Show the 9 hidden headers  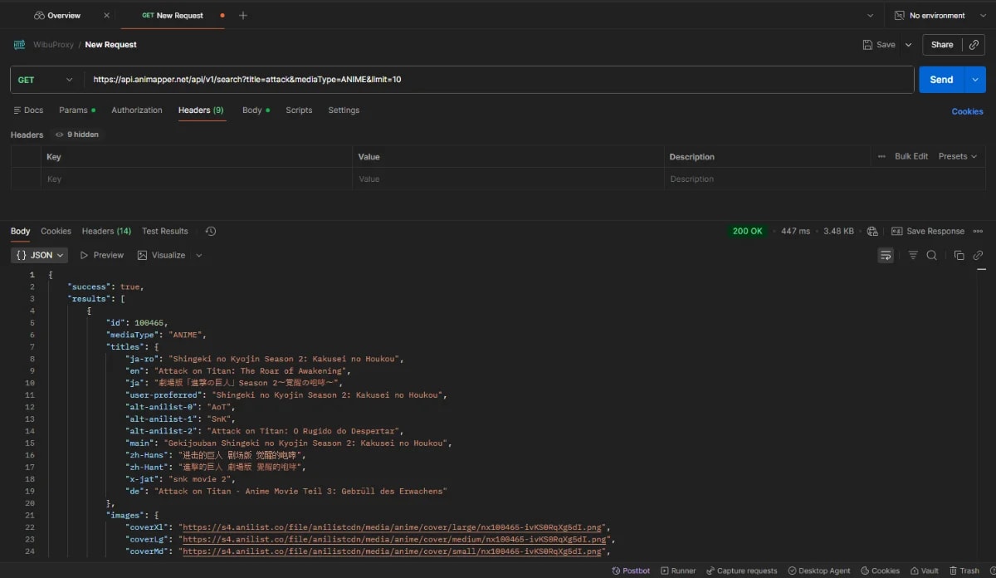[x=76, y=134]
